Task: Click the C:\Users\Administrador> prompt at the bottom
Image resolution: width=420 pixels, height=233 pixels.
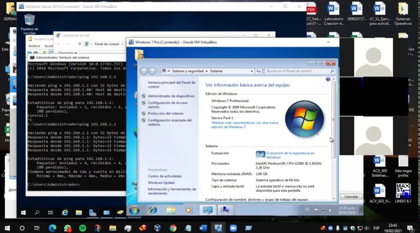Action: pyautogui.click(x=54, y=185)
